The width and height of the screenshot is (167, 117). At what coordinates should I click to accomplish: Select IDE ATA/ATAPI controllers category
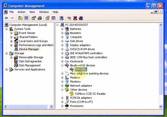[86, 53]
